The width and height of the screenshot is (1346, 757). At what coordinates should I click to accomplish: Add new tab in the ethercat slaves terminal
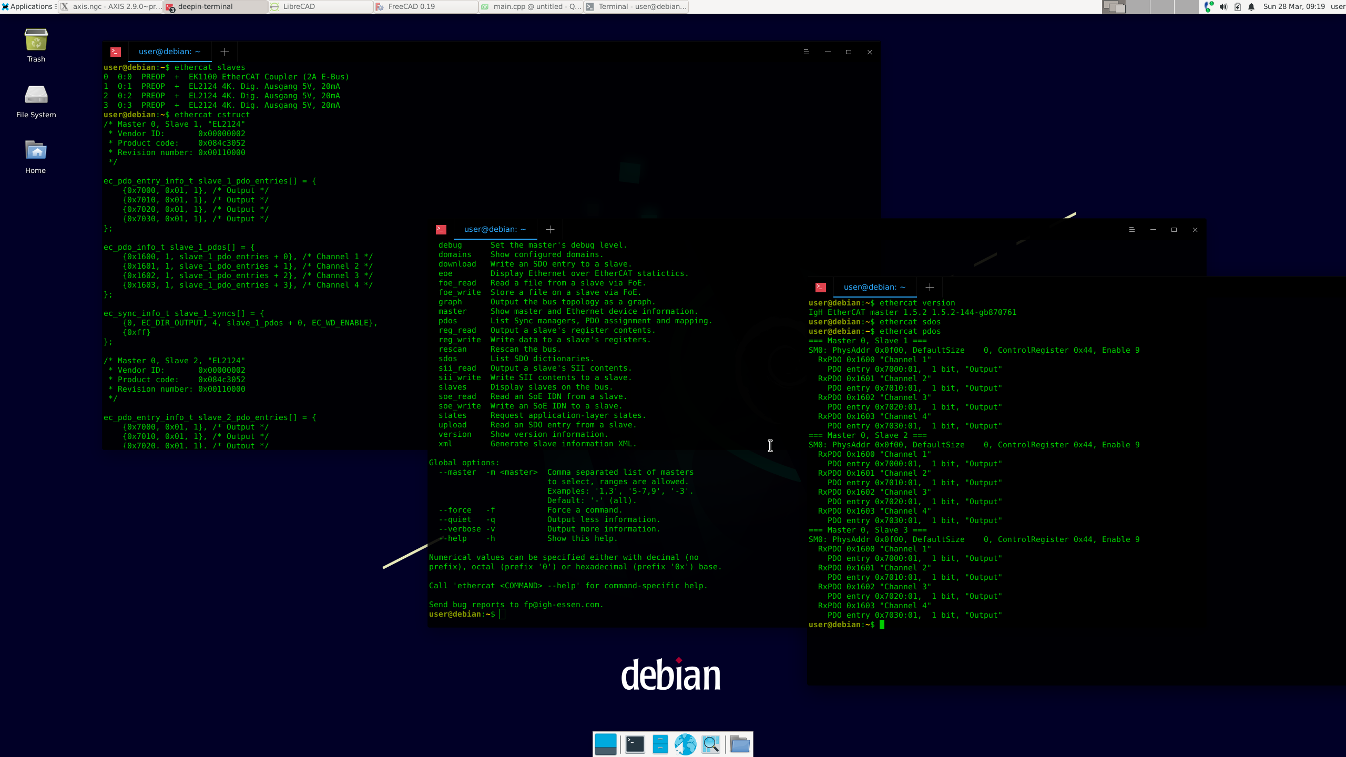pyautogui.click(x=225, y=52)
